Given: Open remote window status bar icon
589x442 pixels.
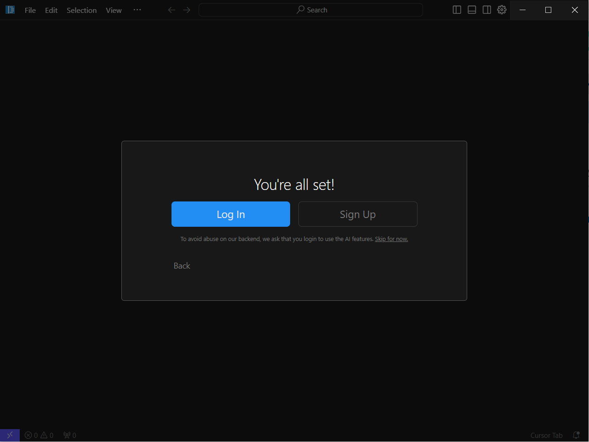Looking at the screenshot, I should point(10,435).
